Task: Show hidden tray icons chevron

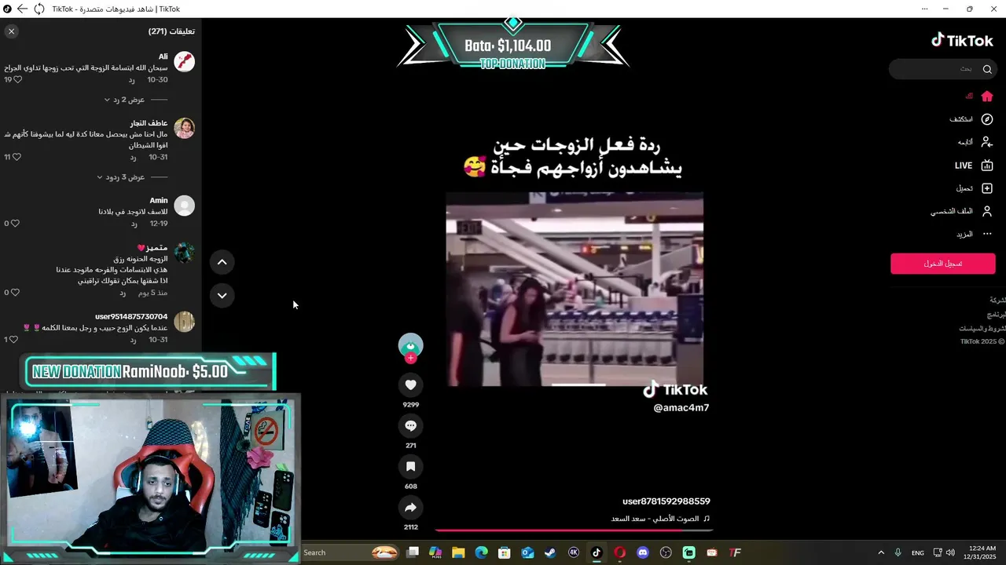Action: pos(881,552)
